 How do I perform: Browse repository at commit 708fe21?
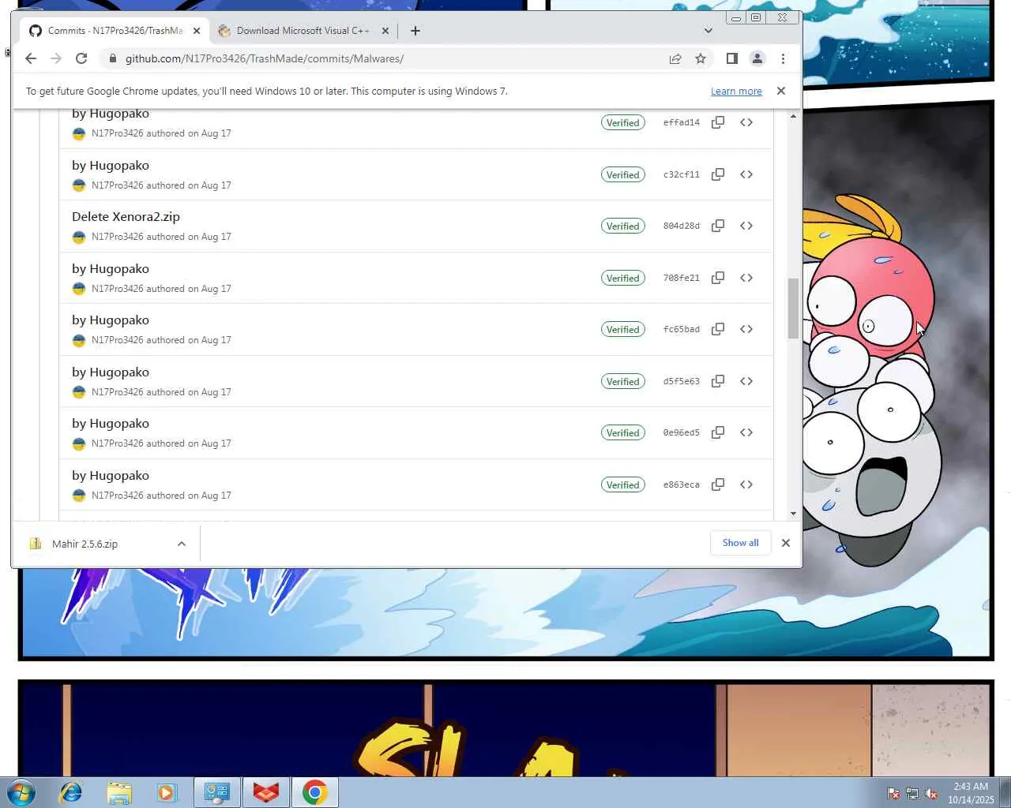pos(746,278)
